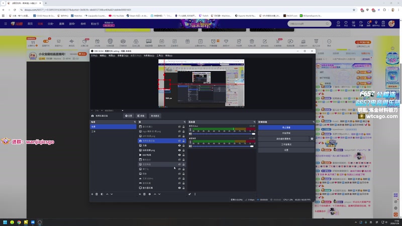The height and width of the screenshot is (226, 402).
Task: Hide the 显示器采集 source via its eye icon
Action: pos(179,188)
